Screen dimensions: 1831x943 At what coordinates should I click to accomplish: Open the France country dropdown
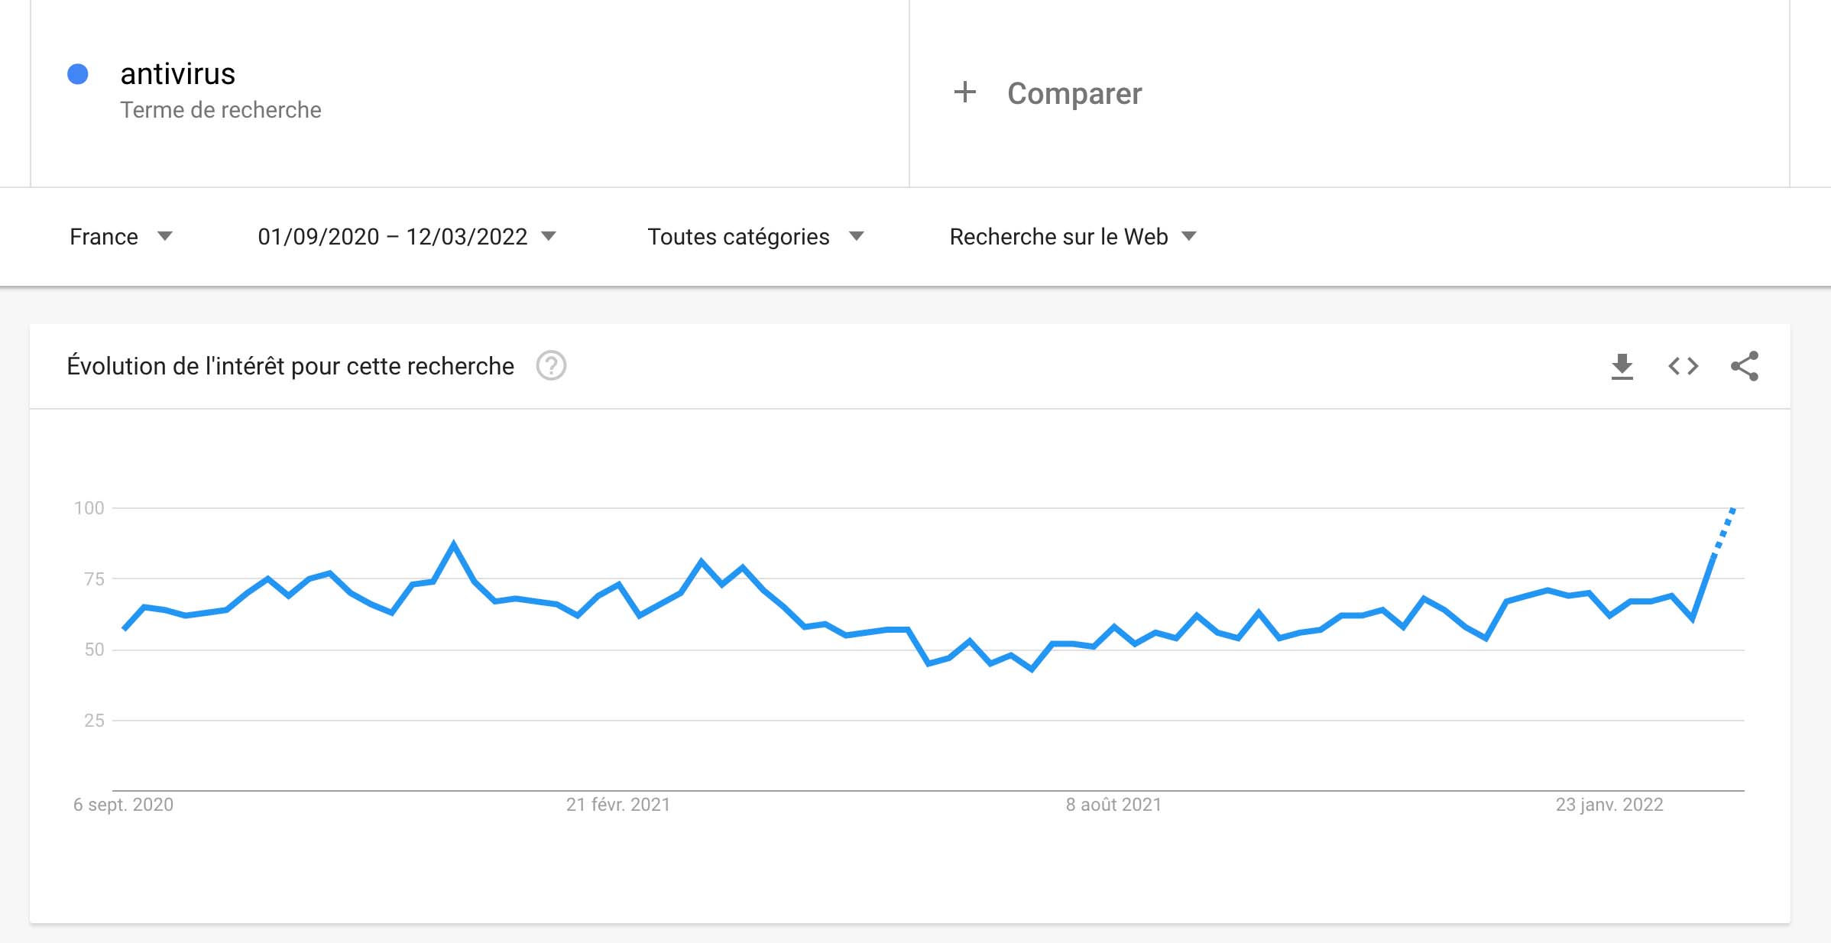point(121,237)
